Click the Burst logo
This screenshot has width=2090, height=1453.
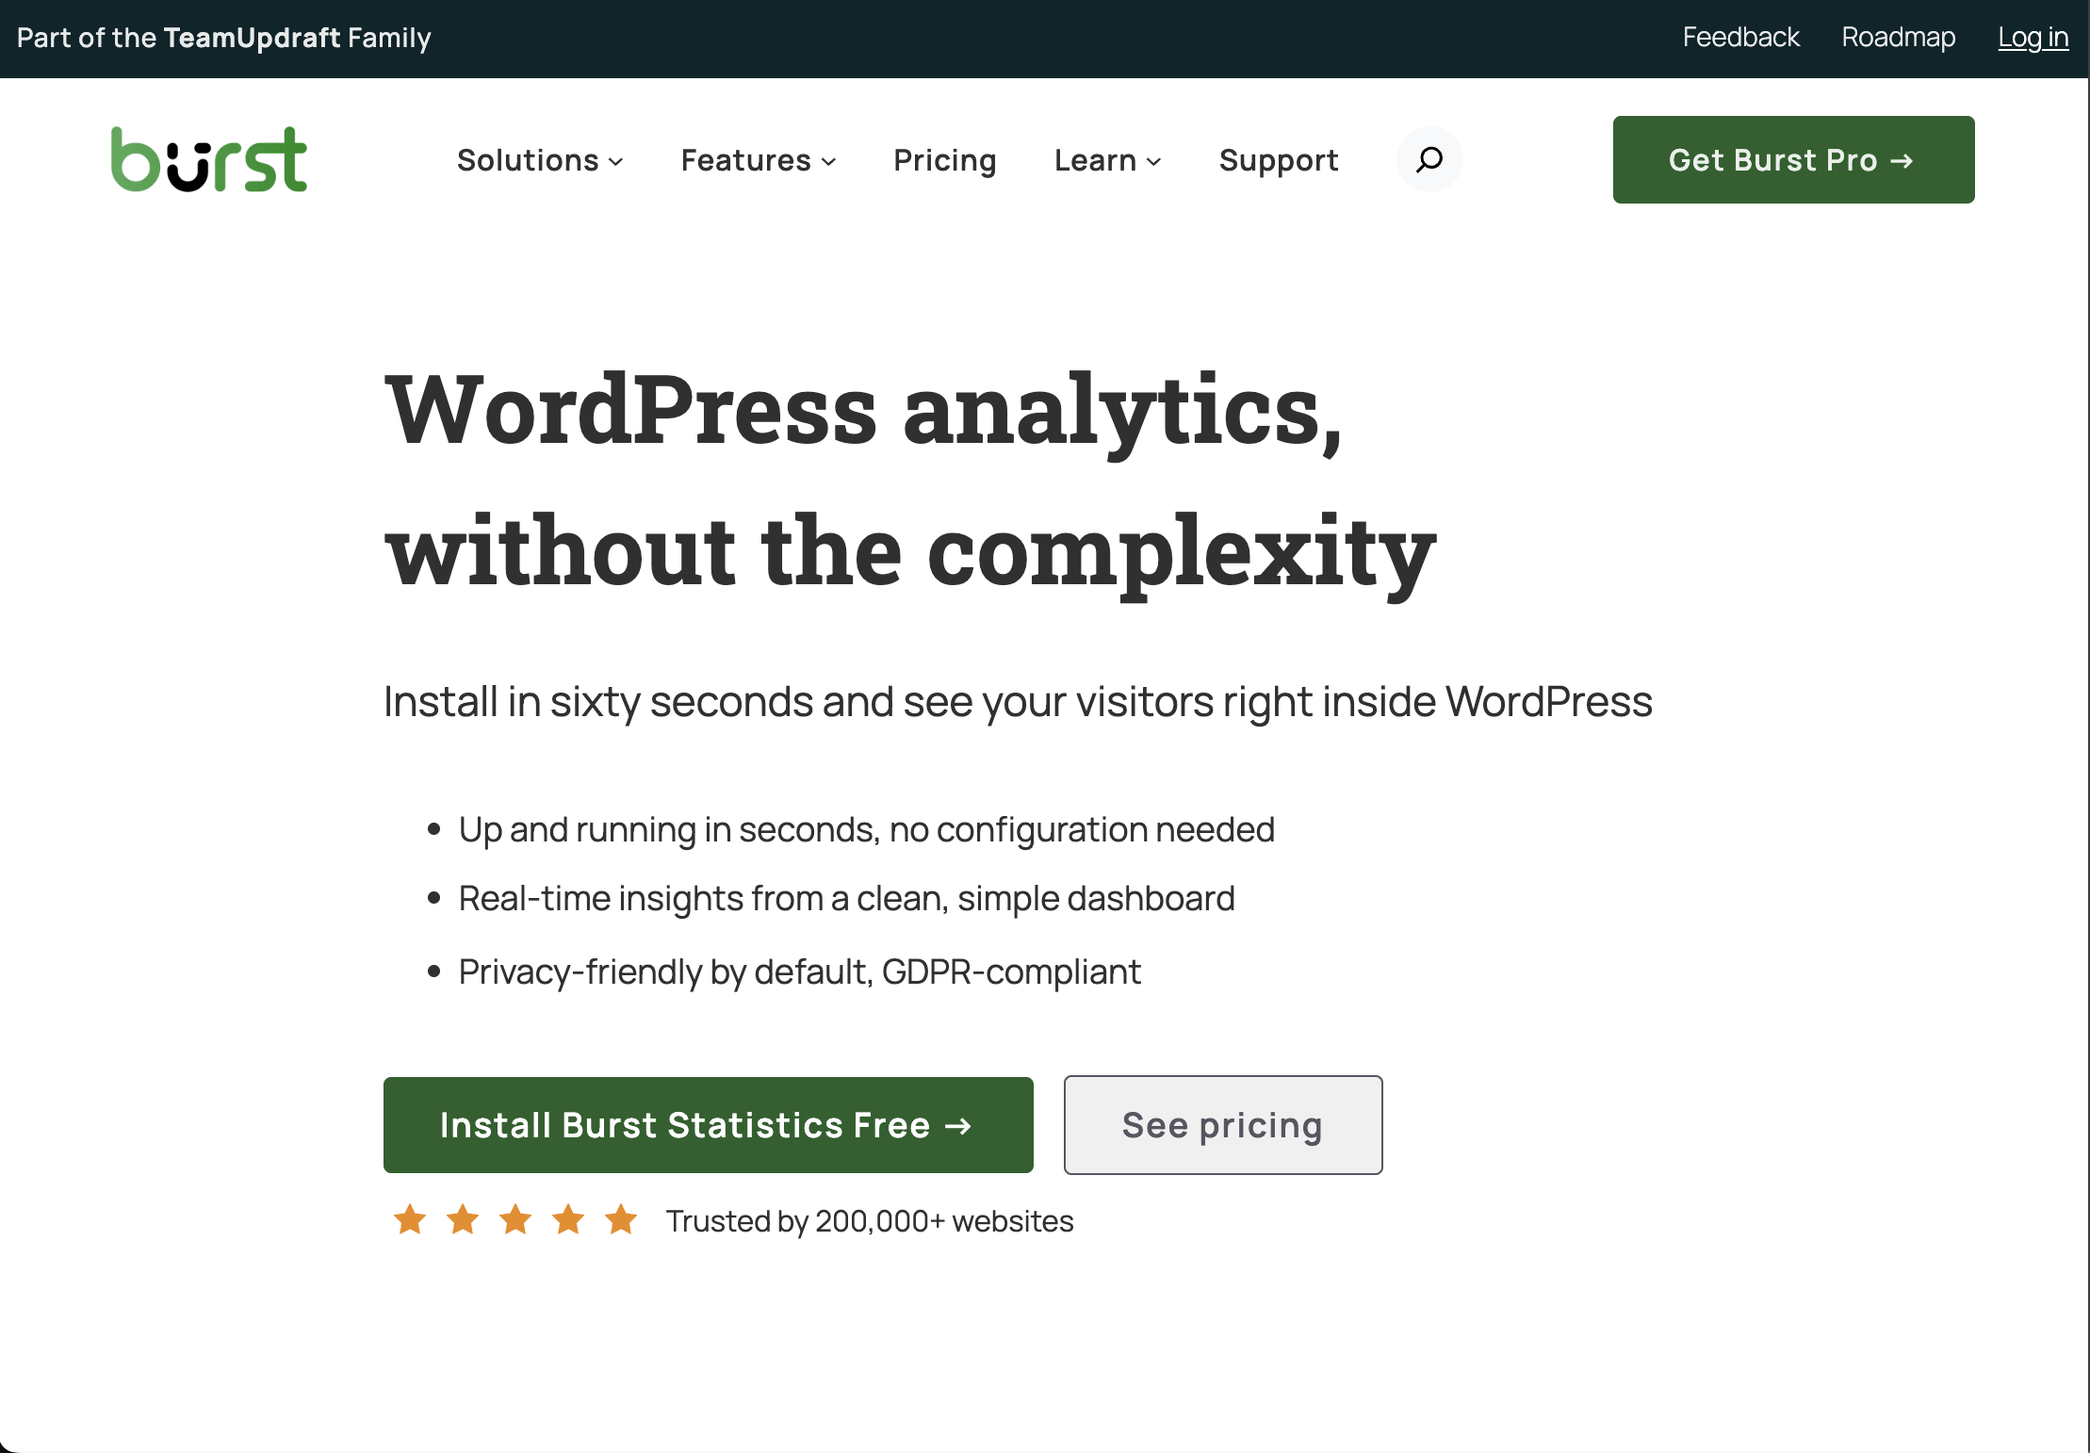pos(209,159)
